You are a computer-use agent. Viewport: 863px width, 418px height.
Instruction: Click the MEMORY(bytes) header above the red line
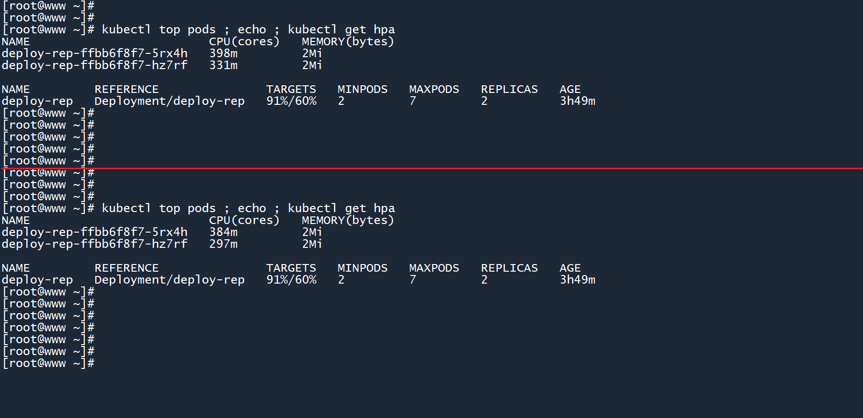pos(348,41)
